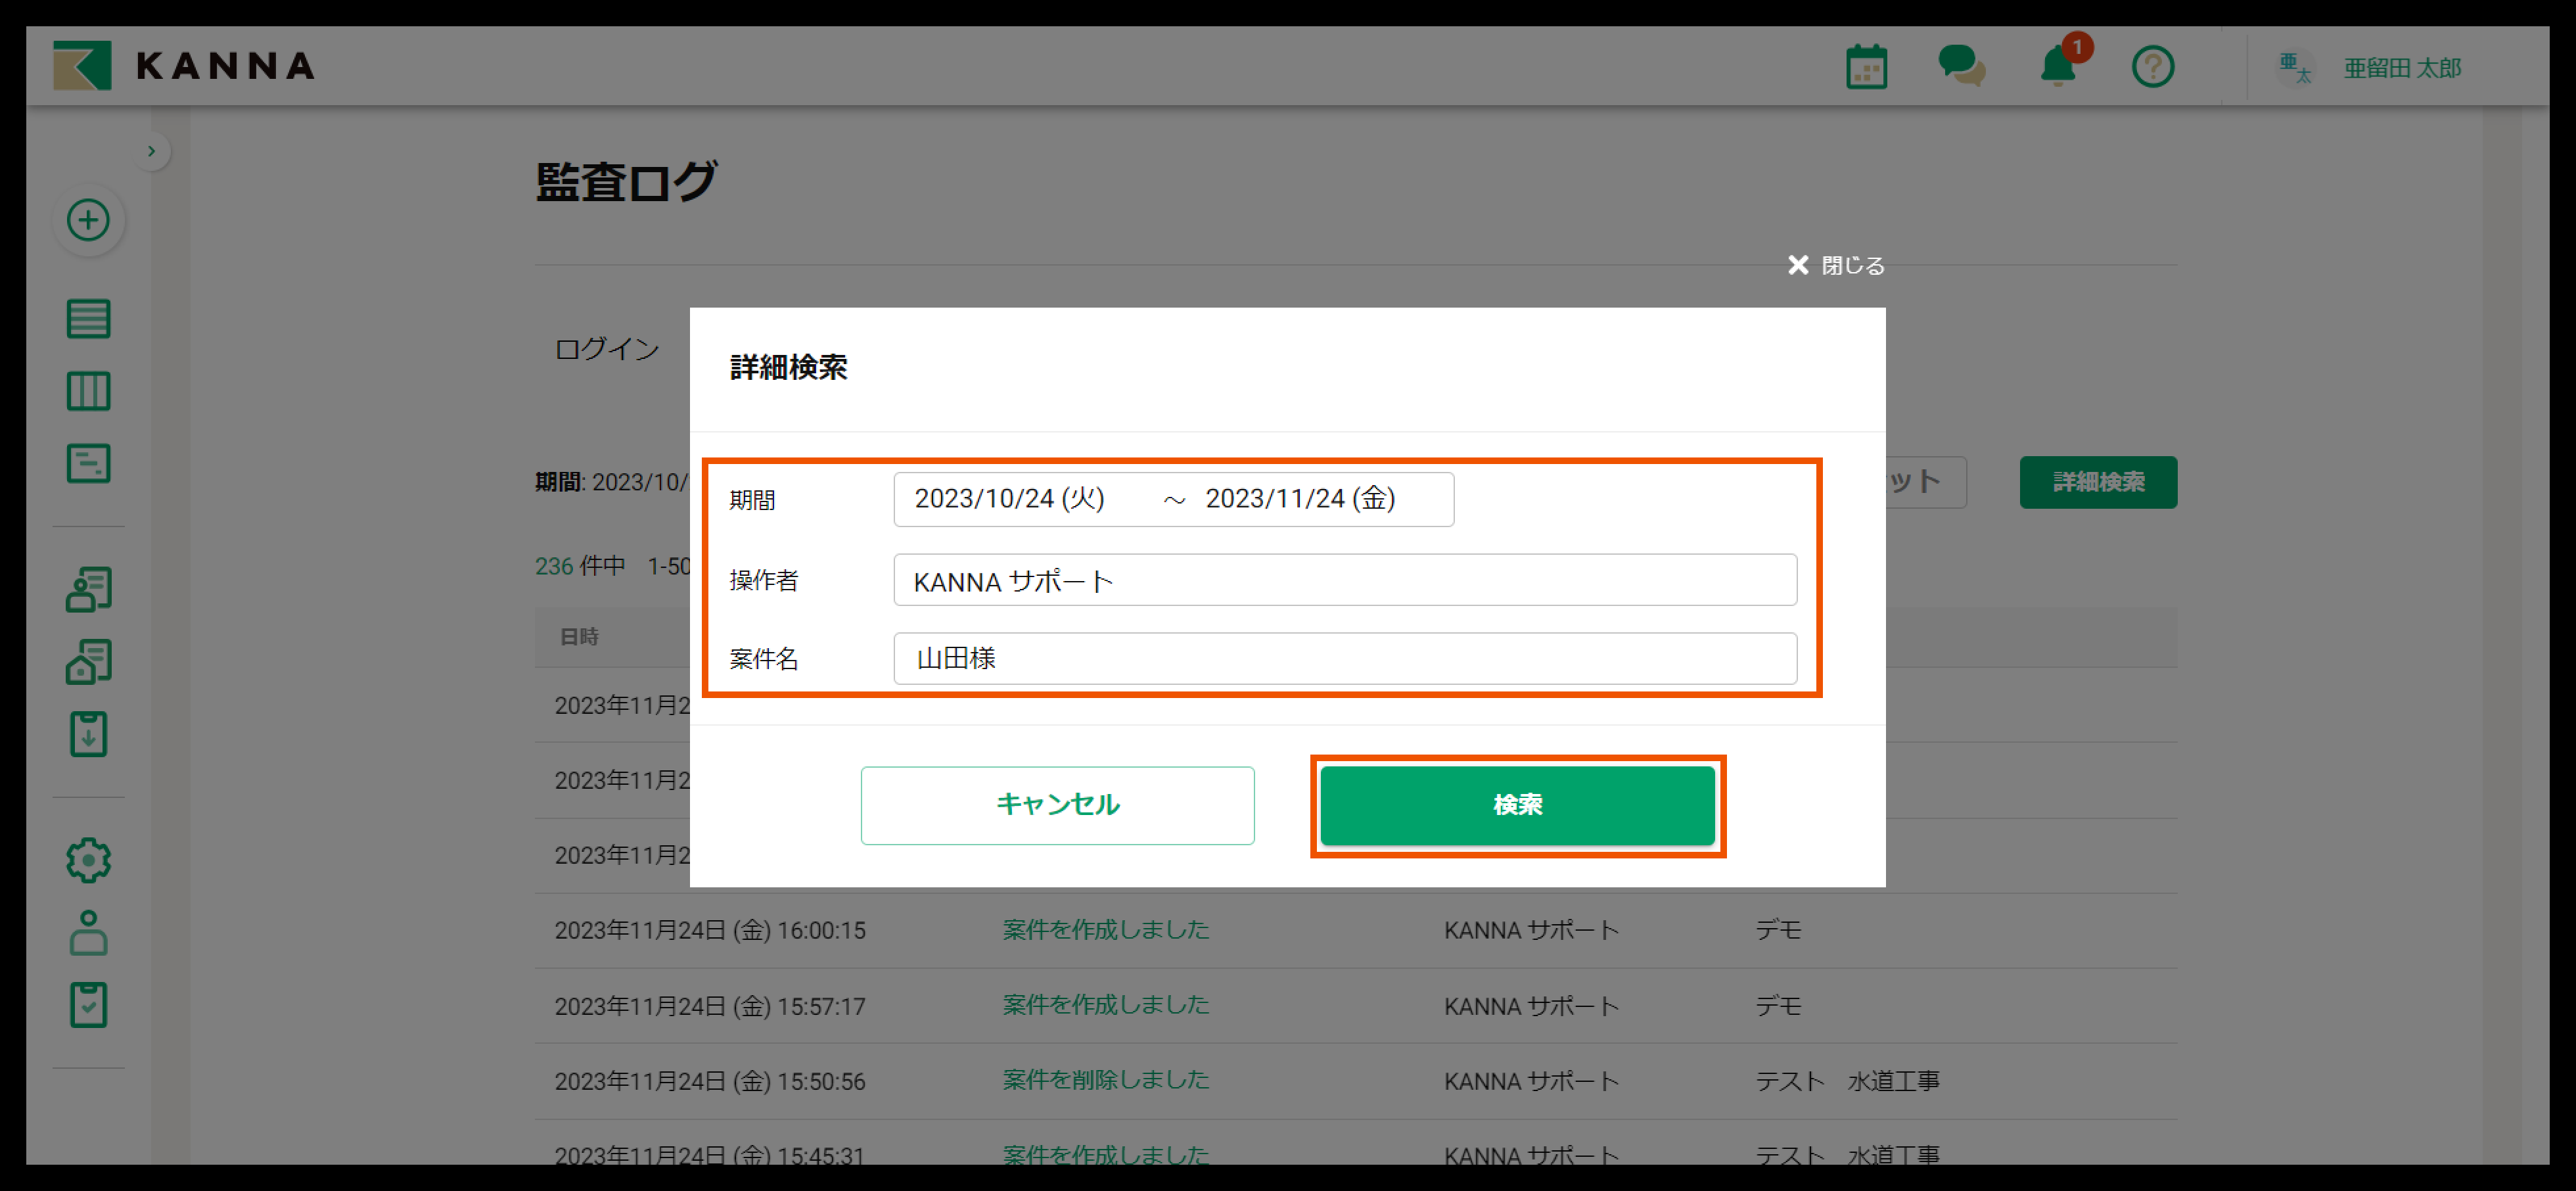Click KANNA サポート in the 15:50:56 row

(x=1531, y=1081)
